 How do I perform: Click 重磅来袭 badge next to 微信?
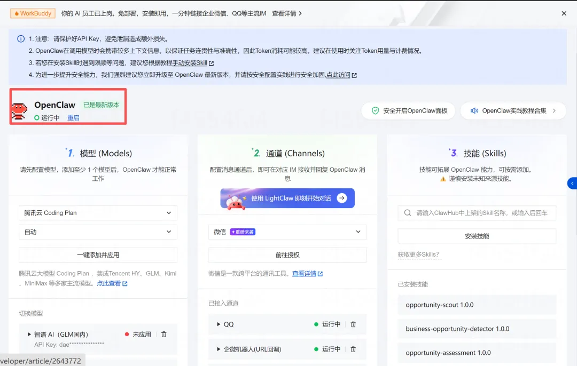[243, 232]
